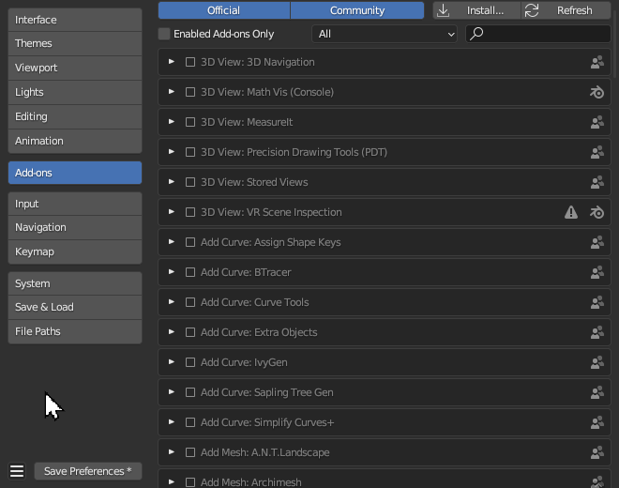This screenshot has height=488, width=619.
Task: Click community icon beside Add Mesh: A.N.T.Landscape
Action: click(x=596, y=452)
